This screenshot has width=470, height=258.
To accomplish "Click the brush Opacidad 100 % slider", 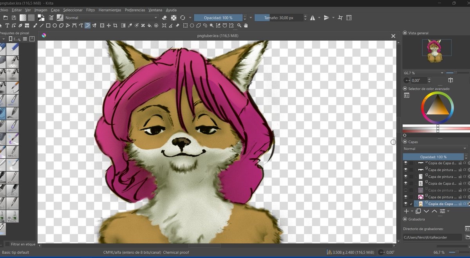I will point(218,18).
